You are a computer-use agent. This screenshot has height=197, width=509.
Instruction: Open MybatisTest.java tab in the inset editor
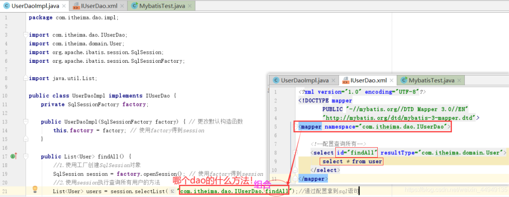[x=431, y=81]
